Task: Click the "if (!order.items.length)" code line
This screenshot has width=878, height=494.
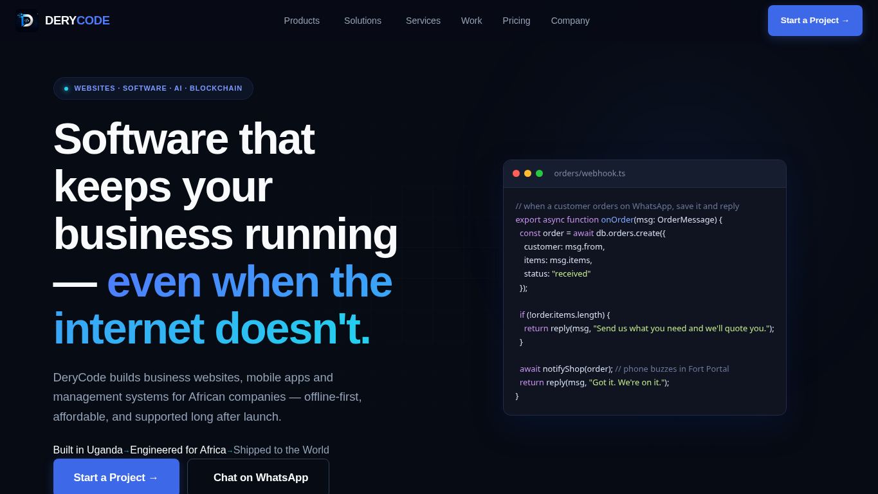Action: click(565, 315)
